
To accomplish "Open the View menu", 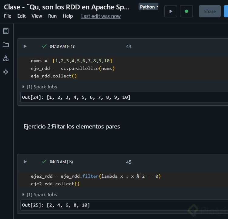I will [37, 16].
